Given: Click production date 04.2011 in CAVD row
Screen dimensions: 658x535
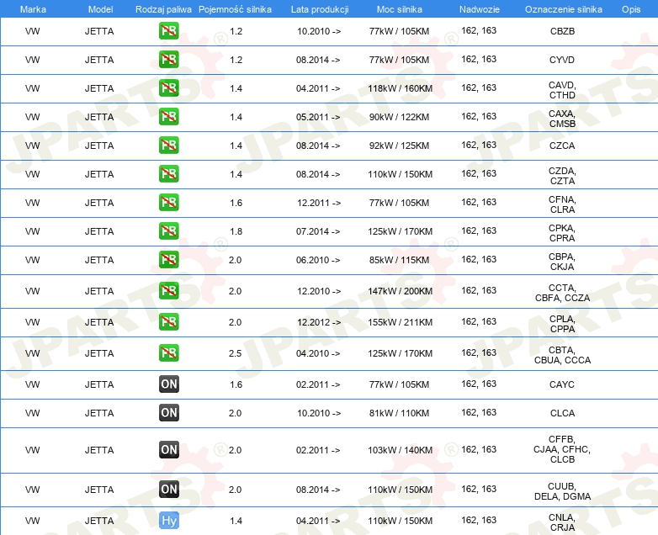Looking at the screenshot, I should click(318, 88).
